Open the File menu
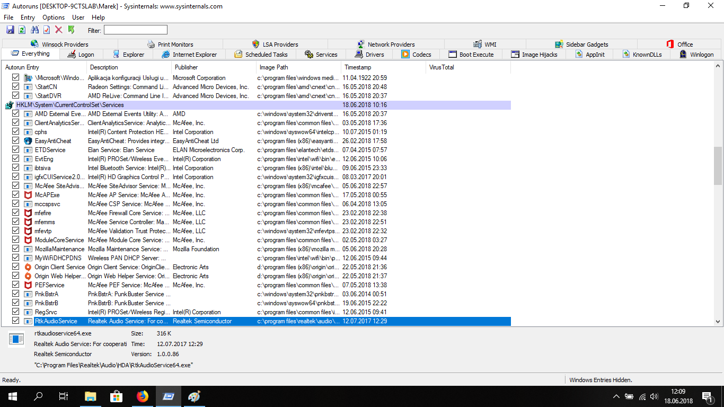Image resolution: width=724 pixels, height=407 pixels. pyautogui.click(x=8, y=17)
